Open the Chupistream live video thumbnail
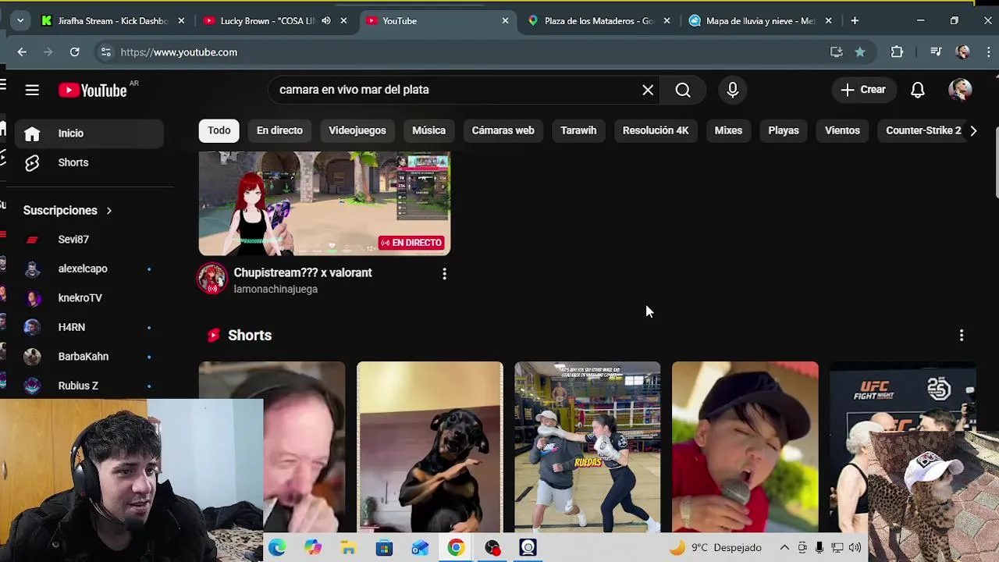The image size is (999, 562). [x=325, y=204]
